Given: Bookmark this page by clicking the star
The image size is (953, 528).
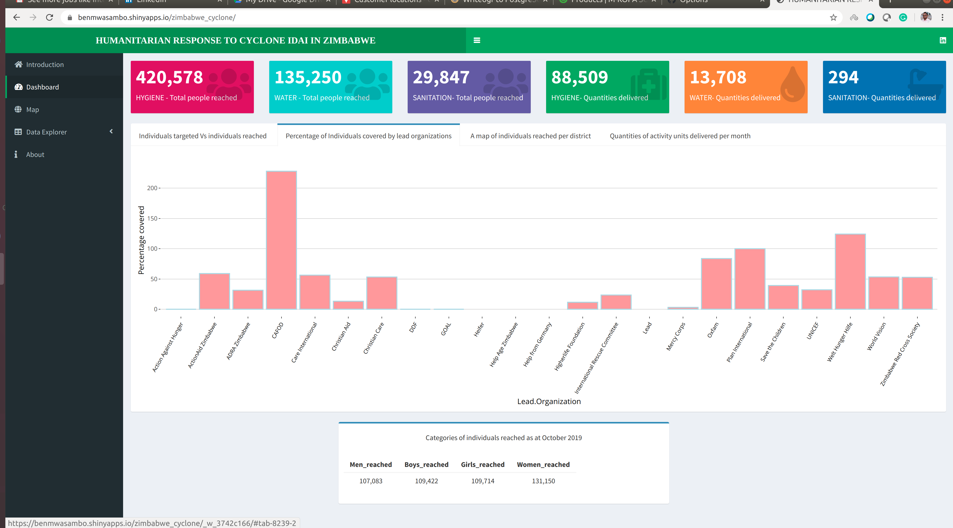Looking at the screenshot, I should 833,17.
